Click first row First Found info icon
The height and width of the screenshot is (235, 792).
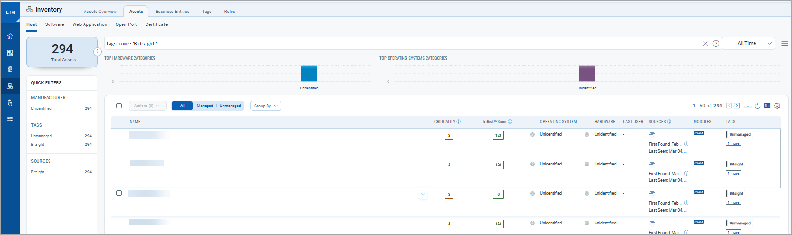pos(686,144)
